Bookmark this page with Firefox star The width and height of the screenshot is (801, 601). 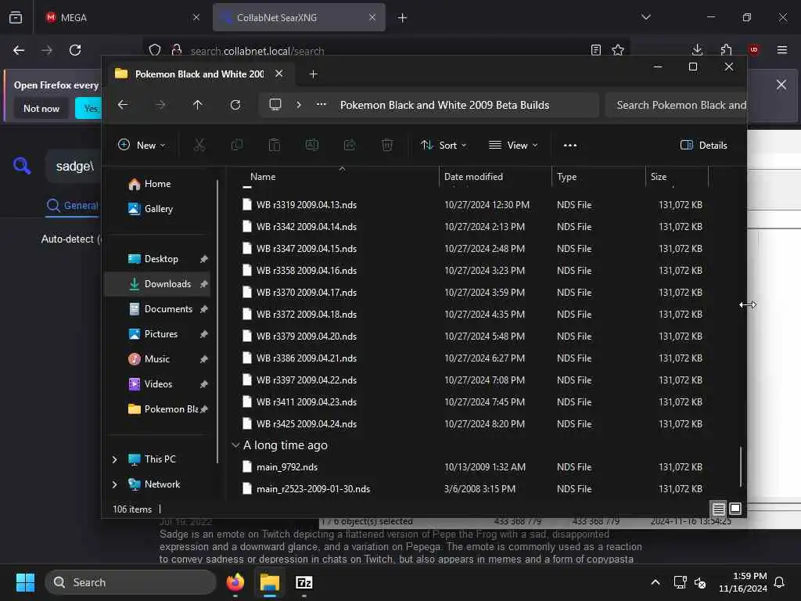coord(618,50)
